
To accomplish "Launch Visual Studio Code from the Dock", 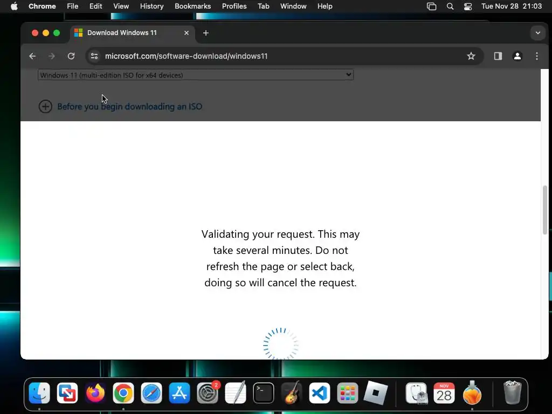I will click(x=320, y=393).
